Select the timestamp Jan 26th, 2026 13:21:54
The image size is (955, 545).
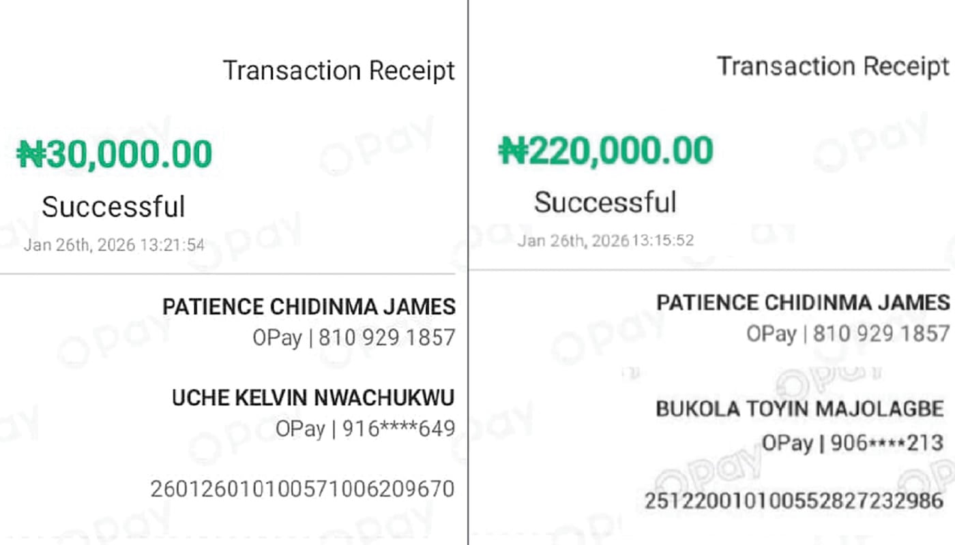point(114,245)
